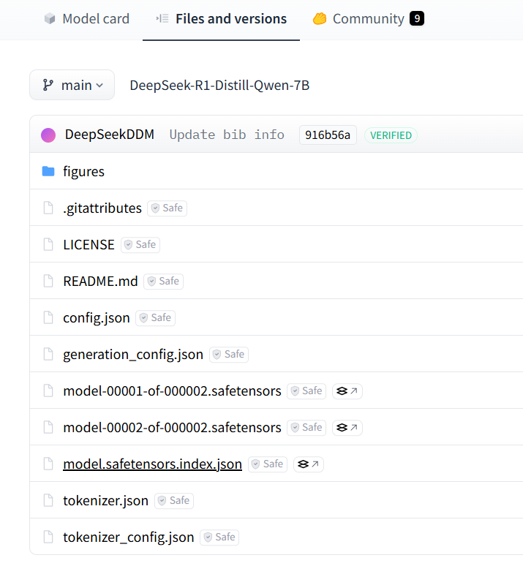Open safetensors viewer for model-00002-of-000002

[347, 428]
